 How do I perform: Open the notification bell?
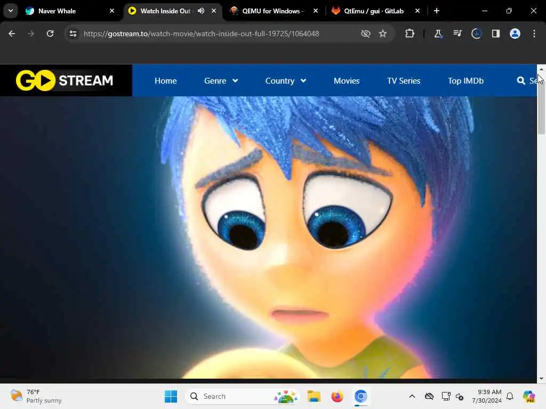[510, 396]
